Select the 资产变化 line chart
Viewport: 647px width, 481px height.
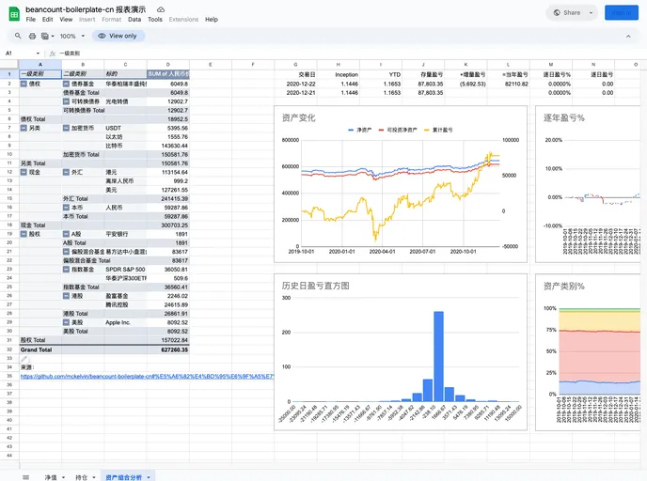point(401,184)
